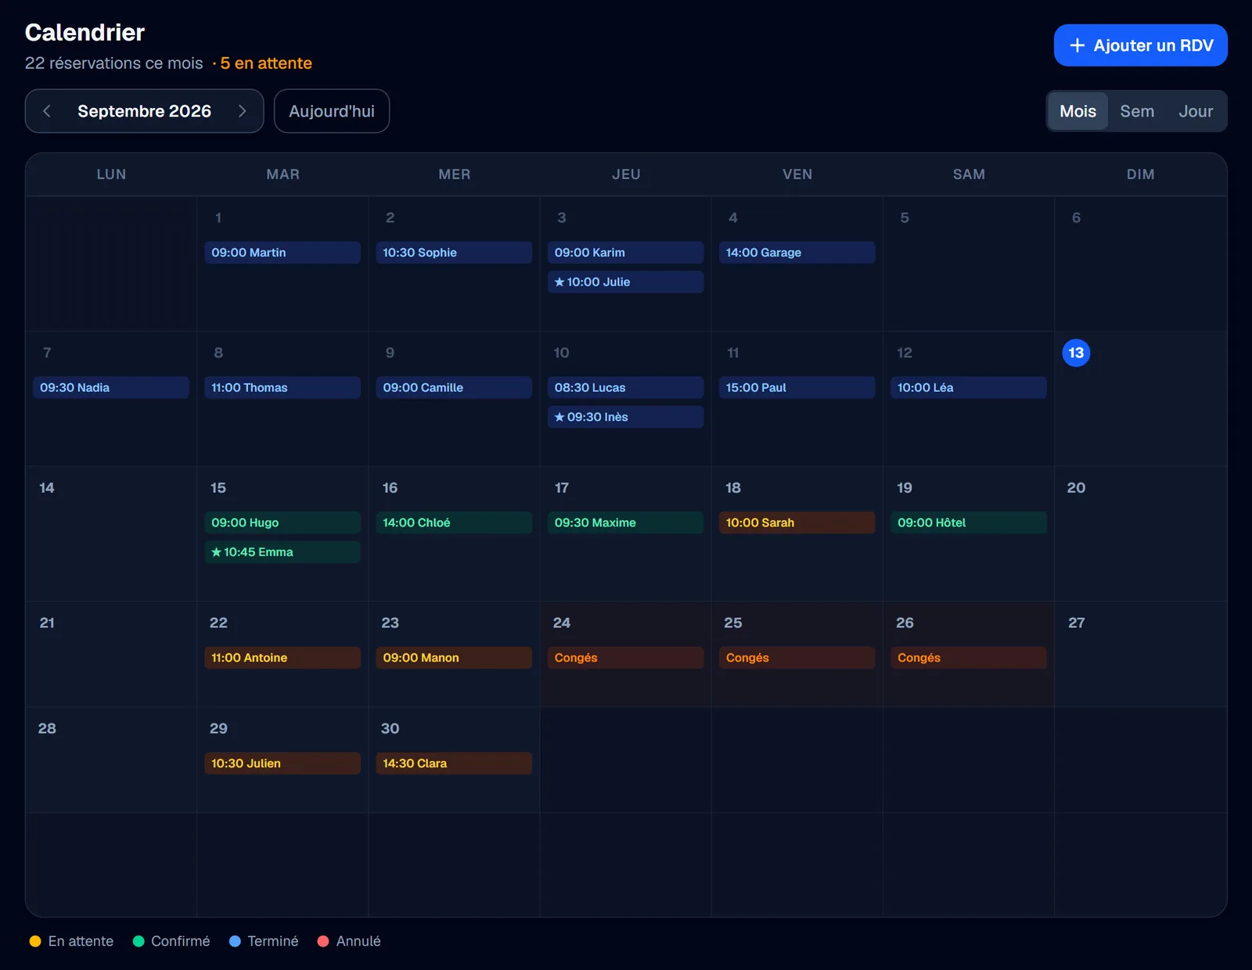Open the 10:45 Emma appointment

click(x=282, y=552)
